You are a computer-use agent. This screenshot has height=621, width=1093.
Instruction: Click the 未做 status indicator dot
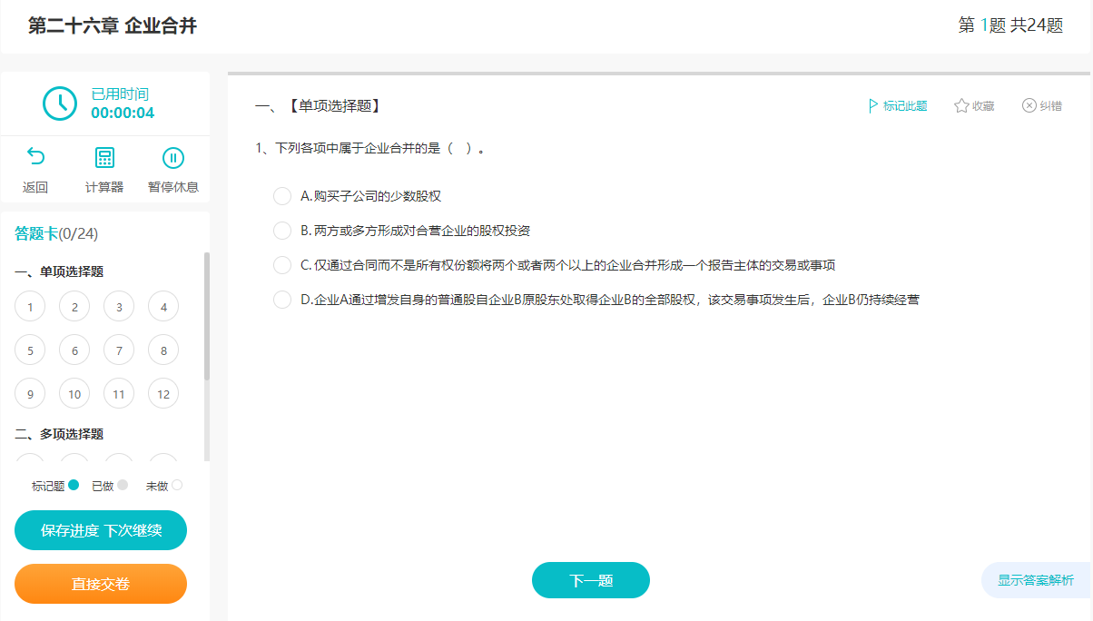(x=178, y=485)
